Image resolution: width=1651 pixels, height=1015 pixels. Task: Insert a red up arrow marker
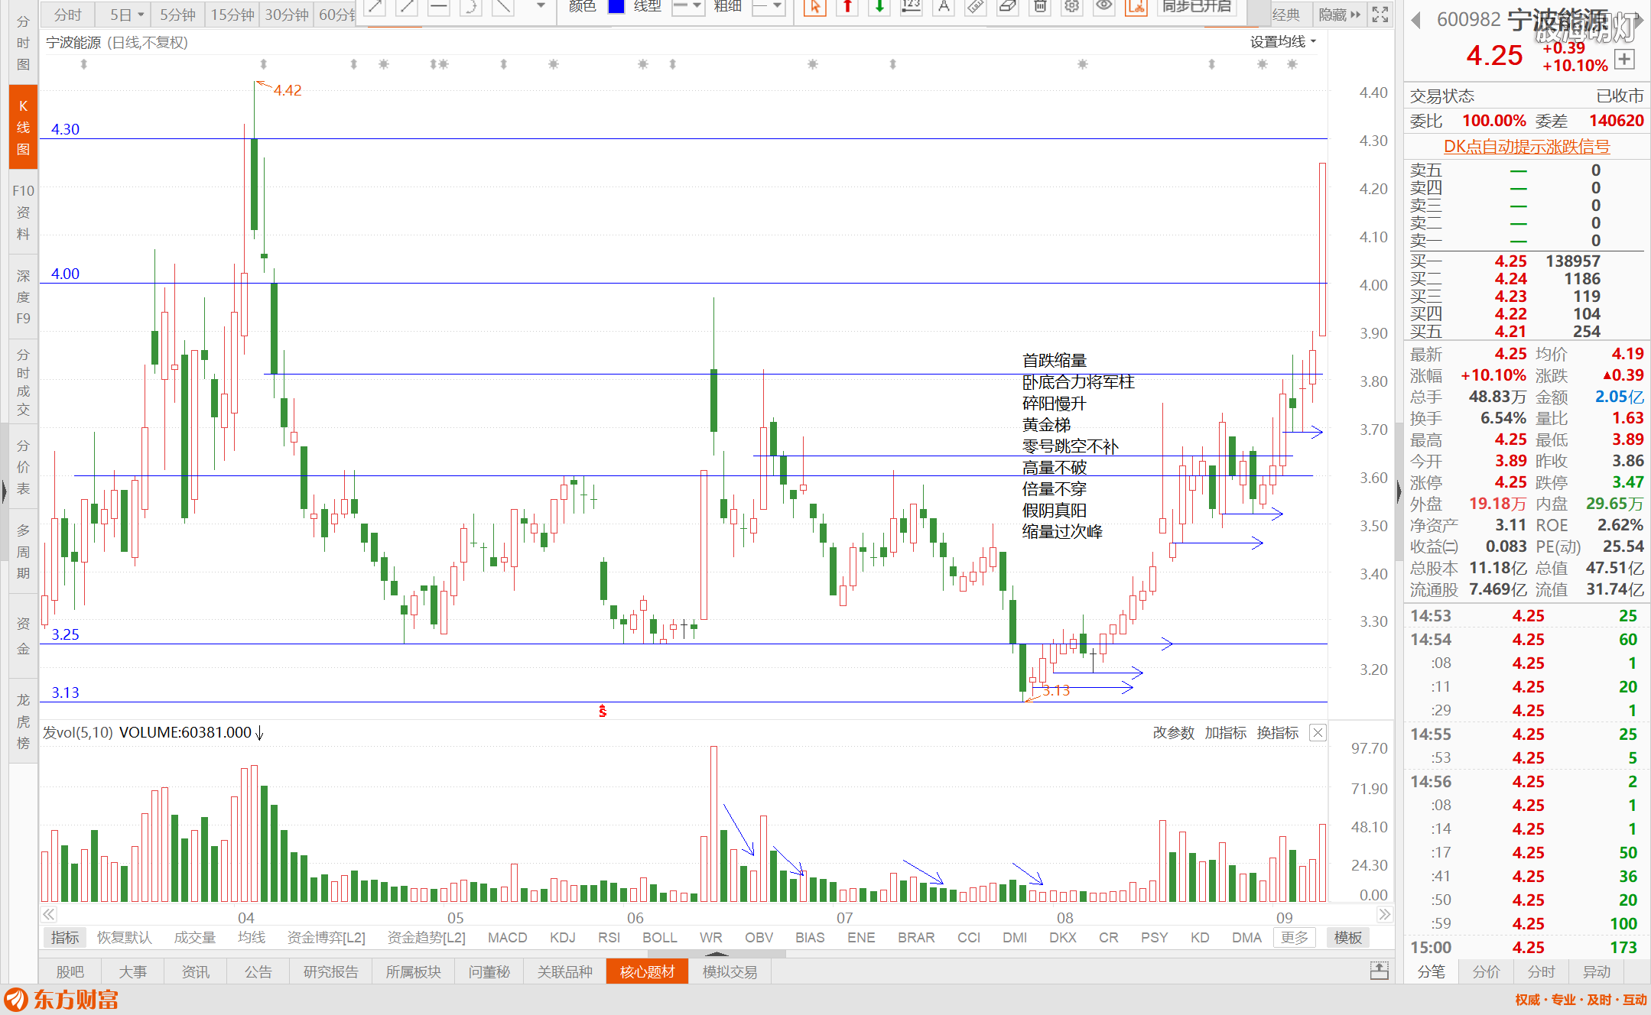(847, 8)
